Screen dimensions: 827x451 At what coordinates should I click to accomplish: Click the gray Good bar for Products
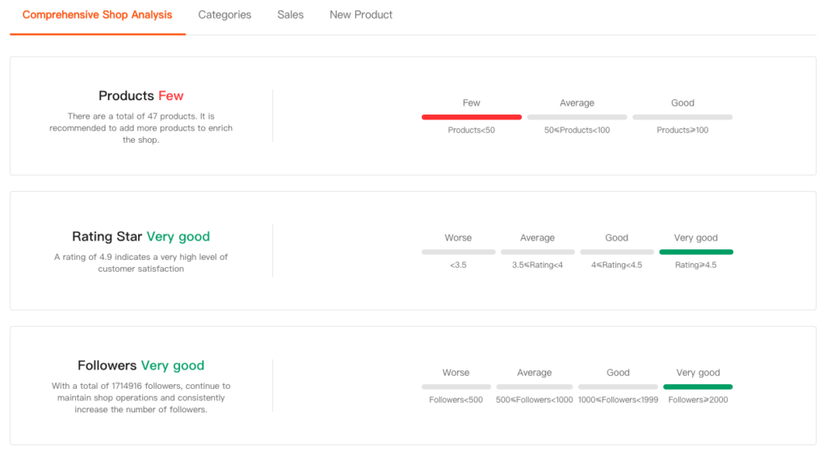[682, 117]
